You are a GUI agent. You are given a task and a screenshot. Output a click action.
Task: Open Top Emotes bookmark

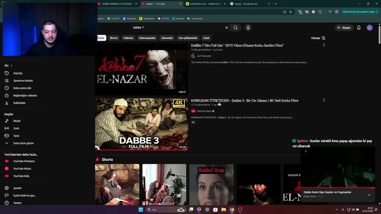[x=195, y=18]
